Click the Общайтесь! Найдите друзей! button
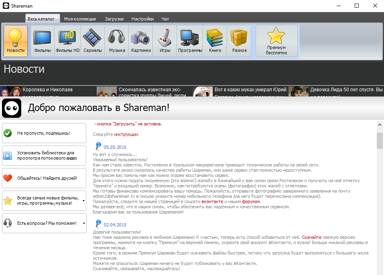This screenshot has width=384, height=275. (x=44, y=178)
